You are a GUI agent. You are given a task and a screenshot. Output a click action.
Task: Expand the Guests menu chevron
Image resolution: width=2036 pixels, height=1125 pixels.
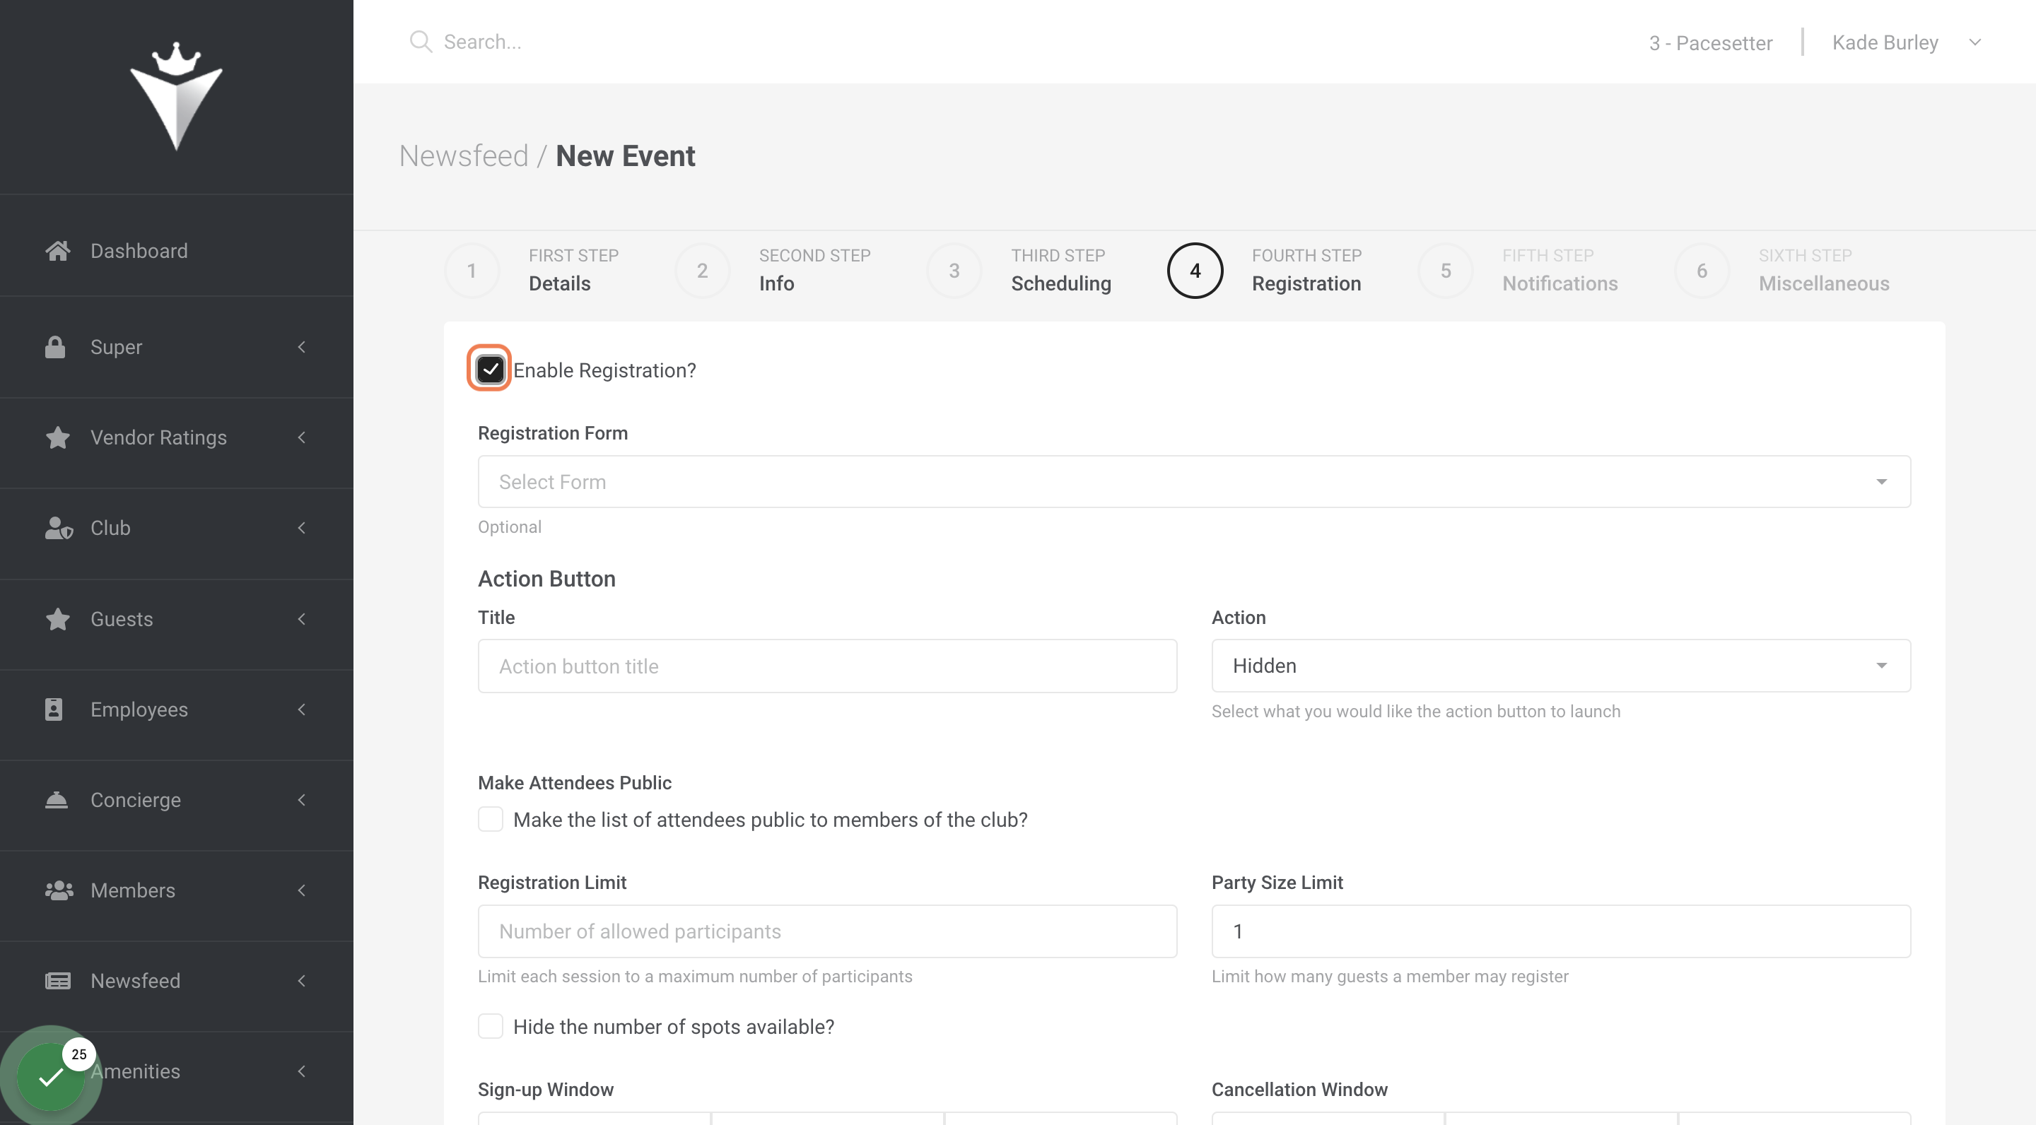[302, 618]
